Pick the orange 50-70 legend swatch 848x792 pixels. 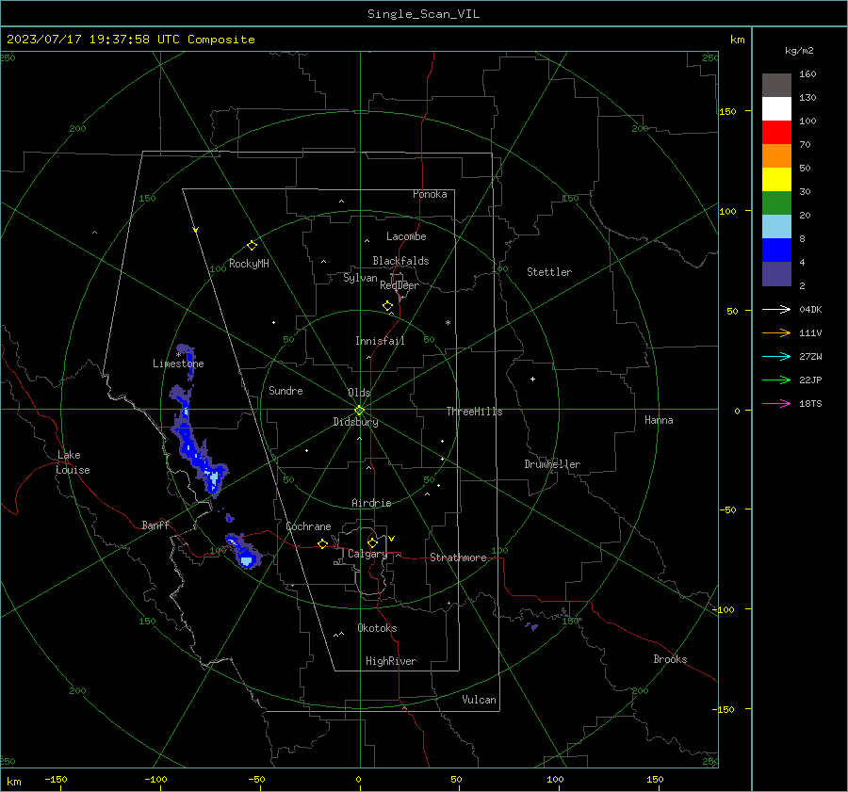pyautogui.click(x=776, y=155)
